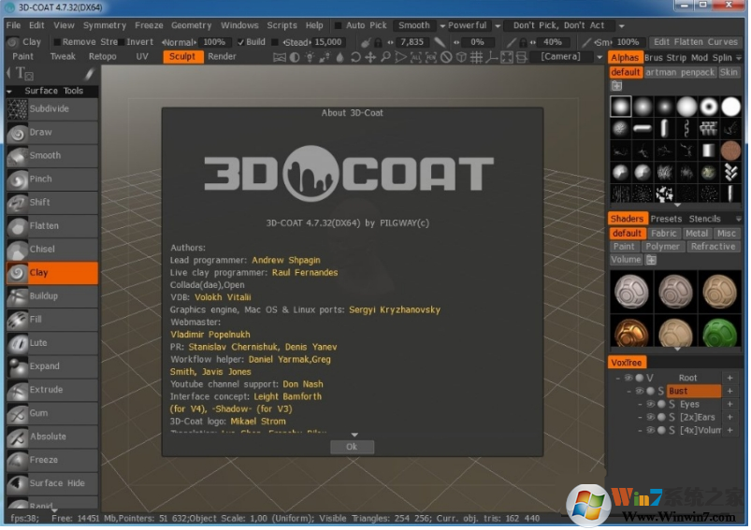The image size is (751, 530).
Task: Select the green shader sphere
Action: (x=719, y=332)
